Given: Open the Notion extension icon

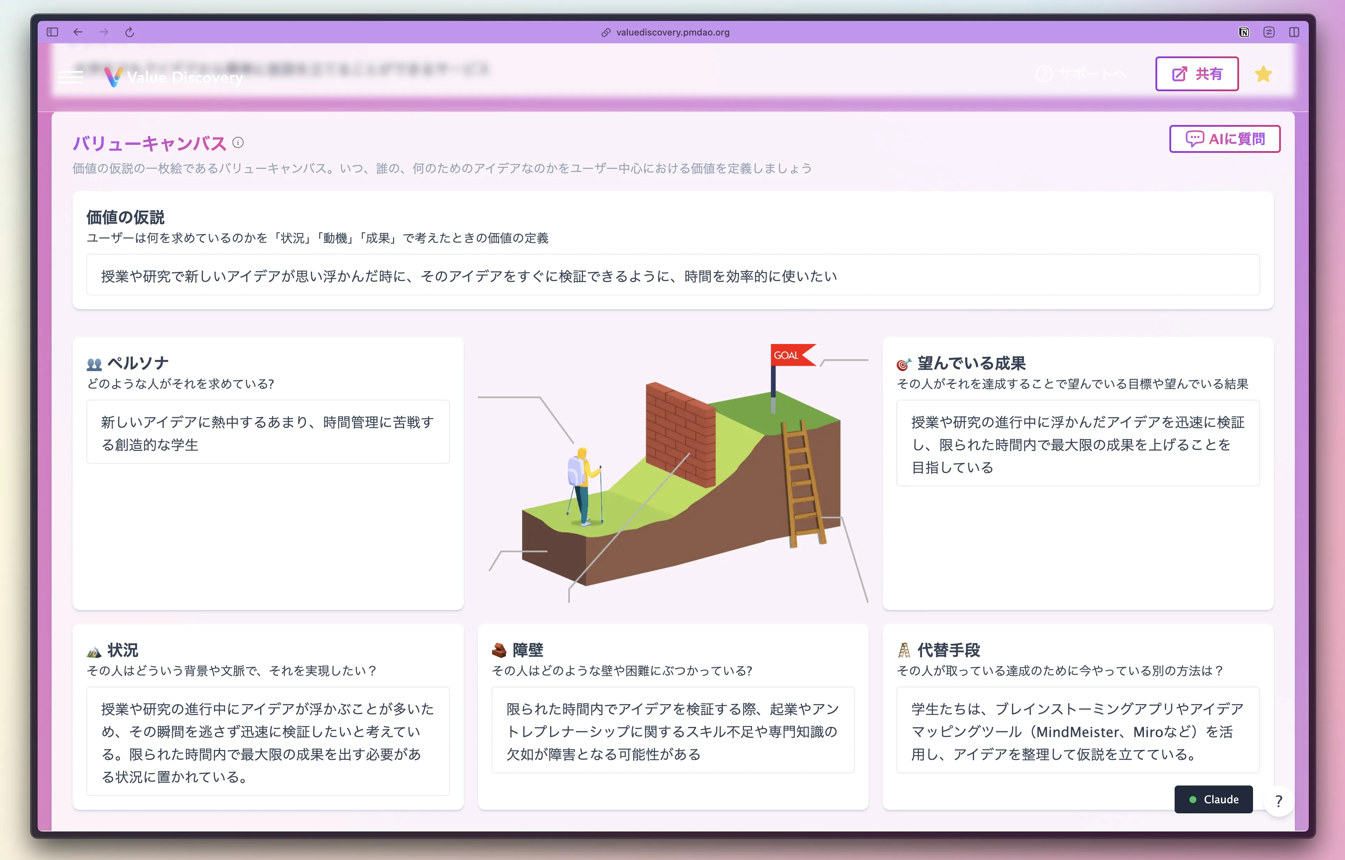Looking at the screenshot, I should 1244,32.
